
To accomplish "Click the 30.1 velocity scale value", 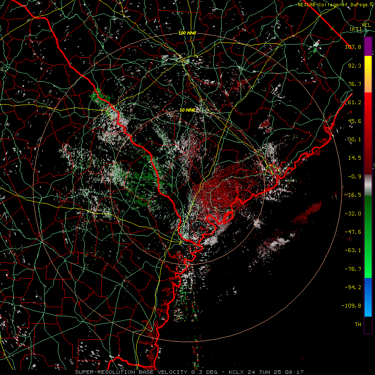I will coord(355,140).
